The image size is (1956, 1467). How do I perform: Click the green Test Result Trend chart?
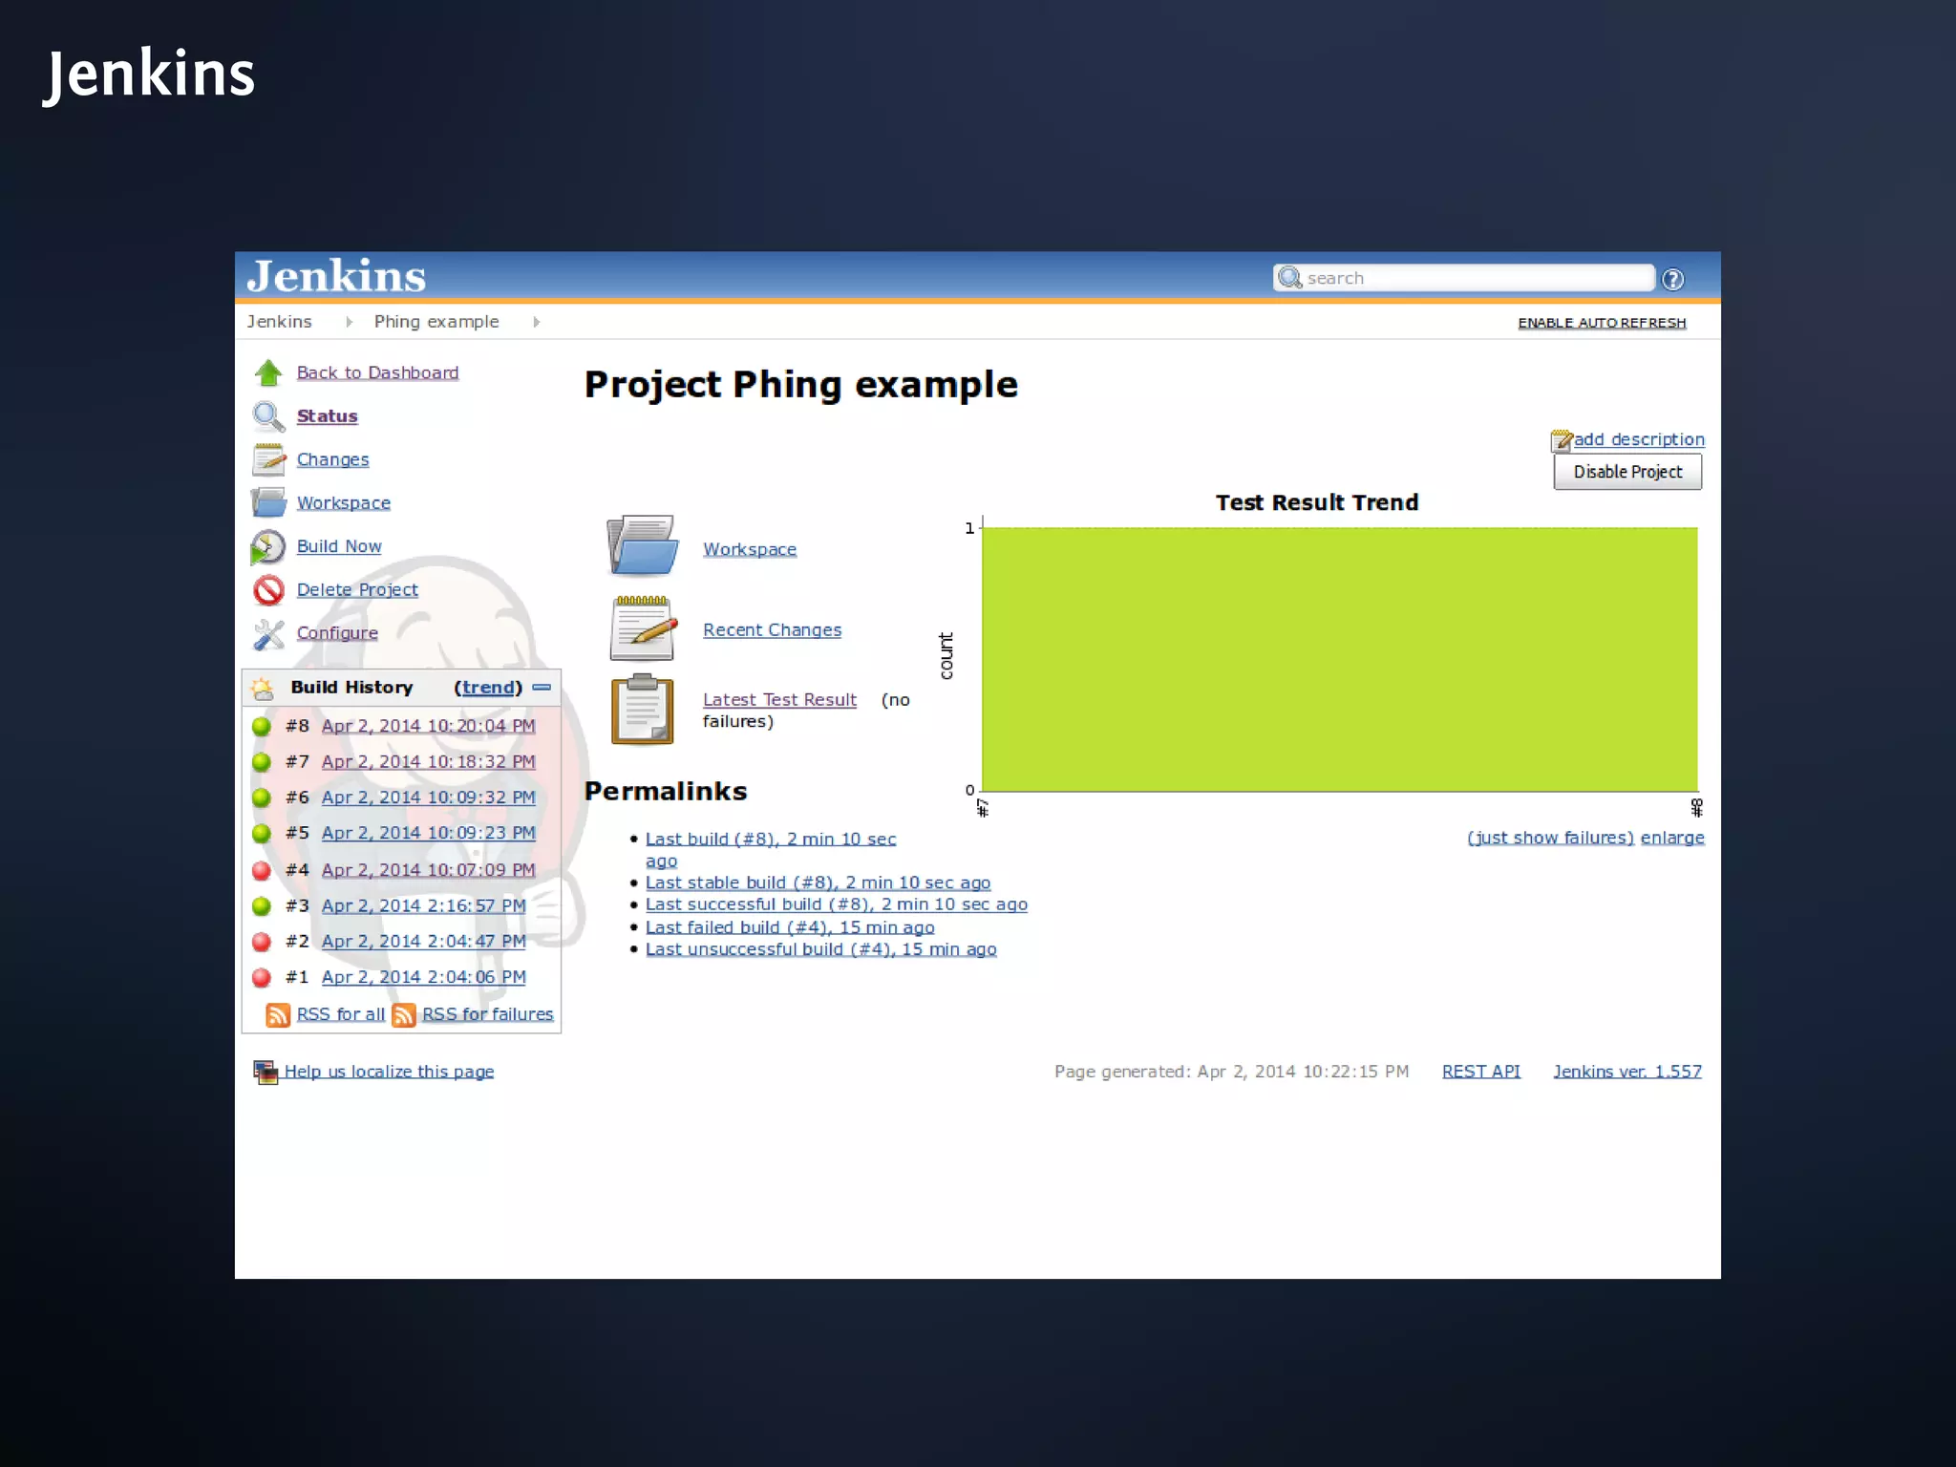(1339, 659)
